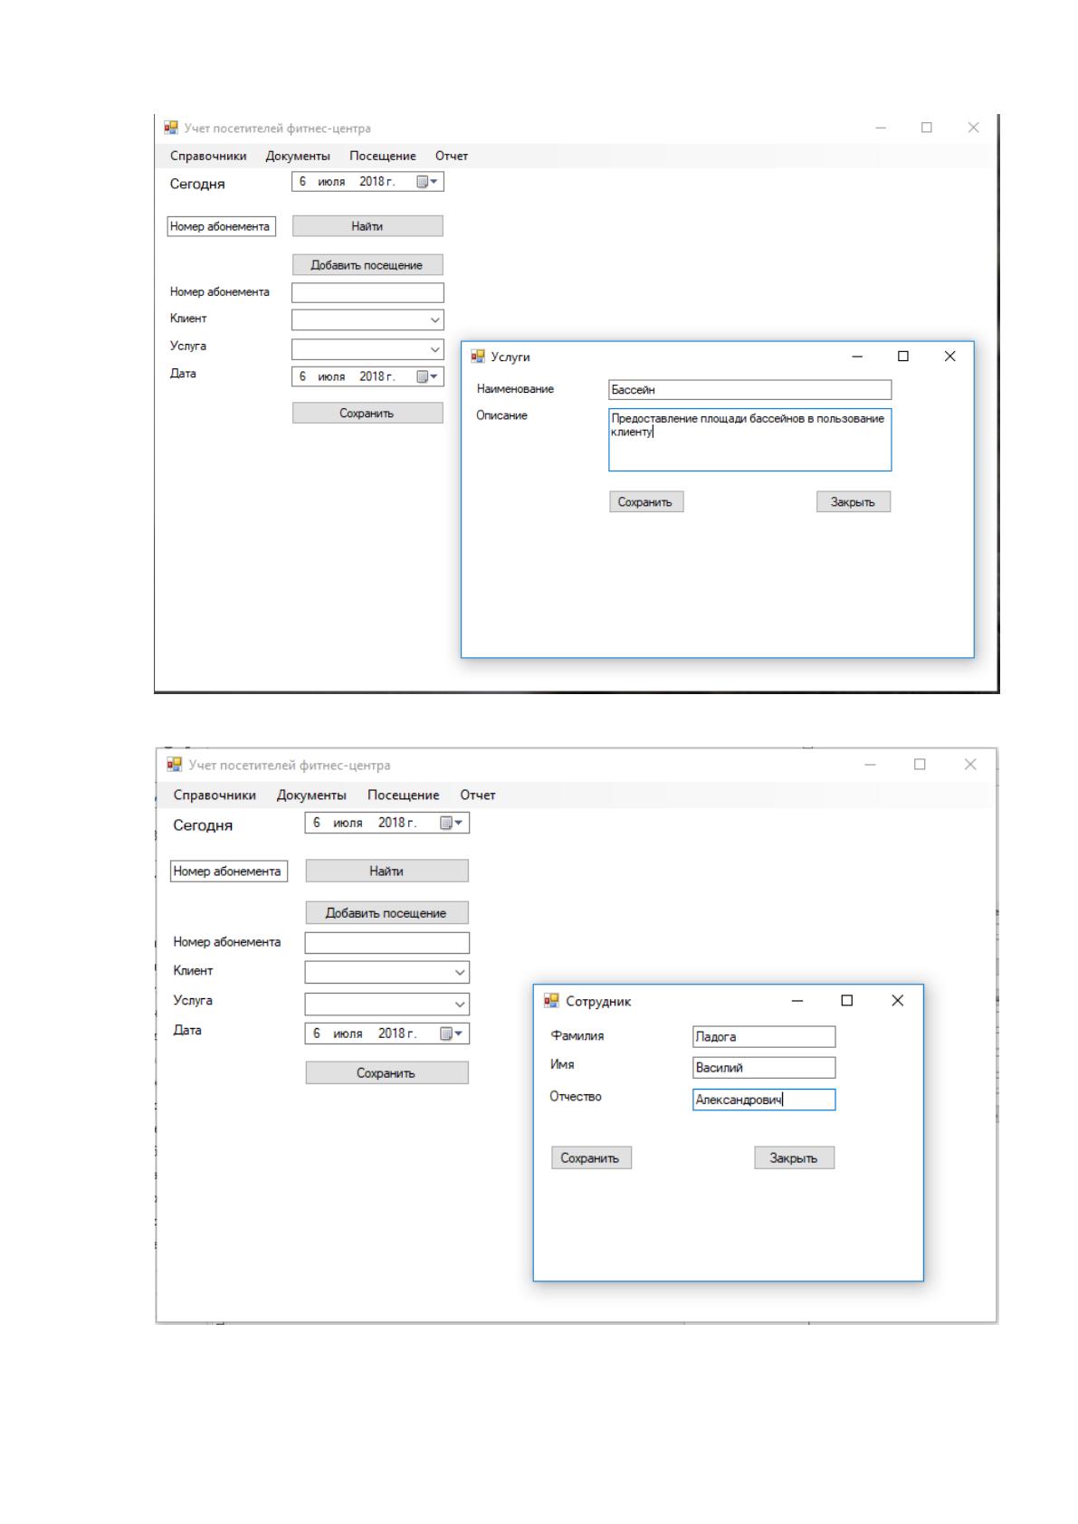Click the Услуги dialog window icon
The height and width of the screenshot is (1524, 1078).
click(x=478, y=357)
